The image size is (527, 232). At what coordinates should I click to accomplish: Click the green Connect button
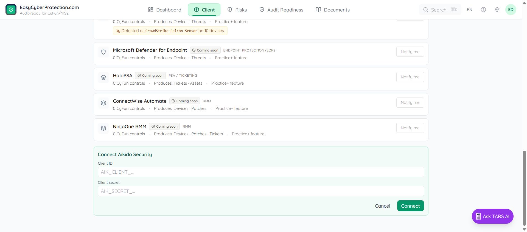410,206
